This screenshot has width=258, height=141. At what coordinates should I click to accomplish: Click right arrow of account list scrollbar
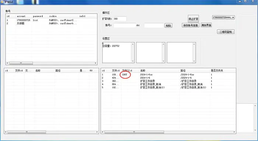click(95, 63)
